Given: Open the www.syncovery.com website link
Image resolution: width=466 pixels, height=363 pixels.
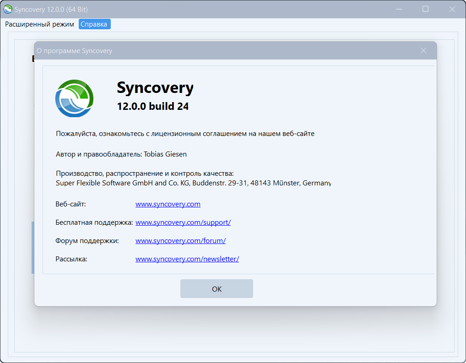Looking at the screenshot, I should tap(168, 204).
